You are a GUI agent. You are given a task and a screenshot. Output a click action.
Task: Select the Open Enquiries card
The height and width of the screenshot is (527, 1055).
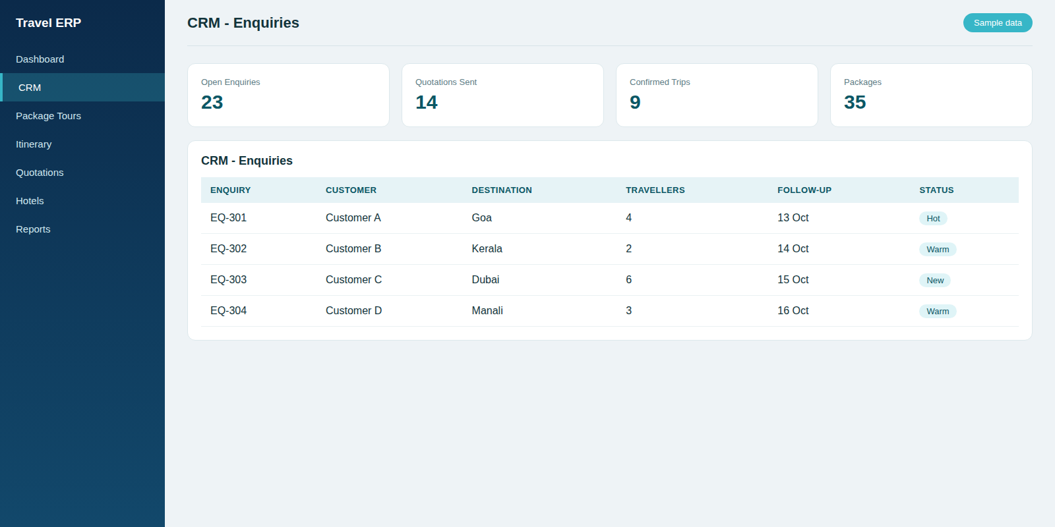click(x=288, y=96)
